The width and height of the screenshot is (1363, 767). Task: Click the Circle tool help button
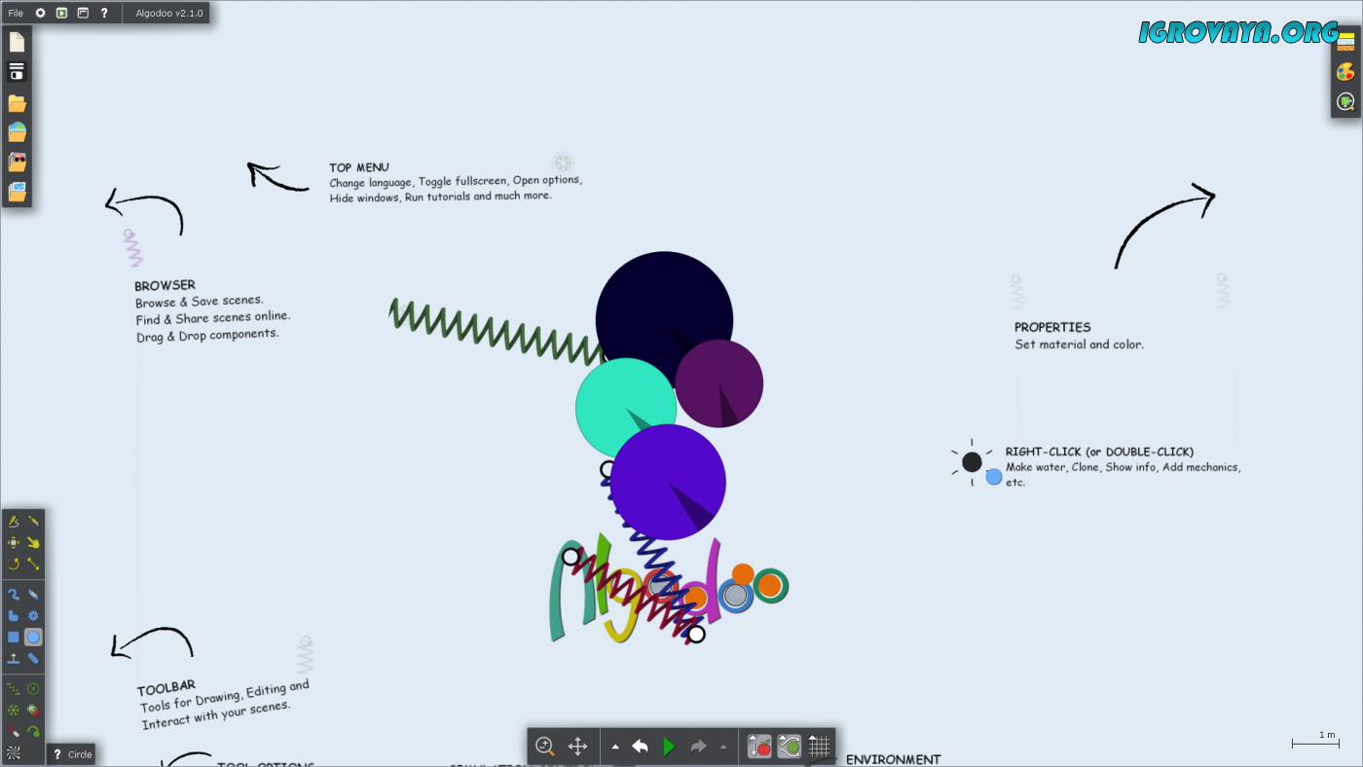(x=57, y=754)
